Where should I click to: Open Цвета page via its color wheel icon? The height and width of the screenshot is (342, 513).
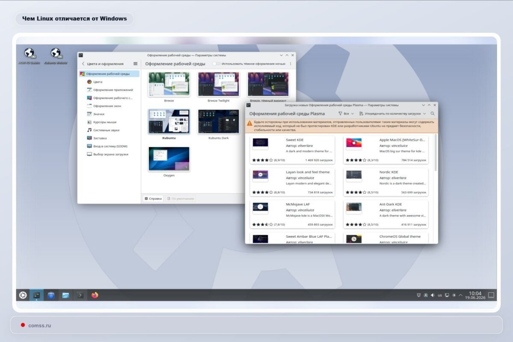click(89, 82)
